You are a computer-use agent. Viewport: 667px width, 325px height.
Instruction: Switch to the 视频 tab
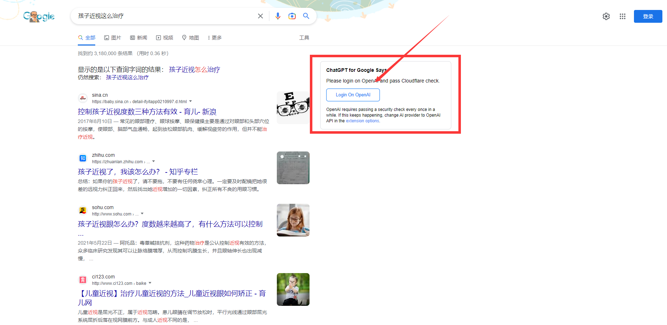click(165, 38)
